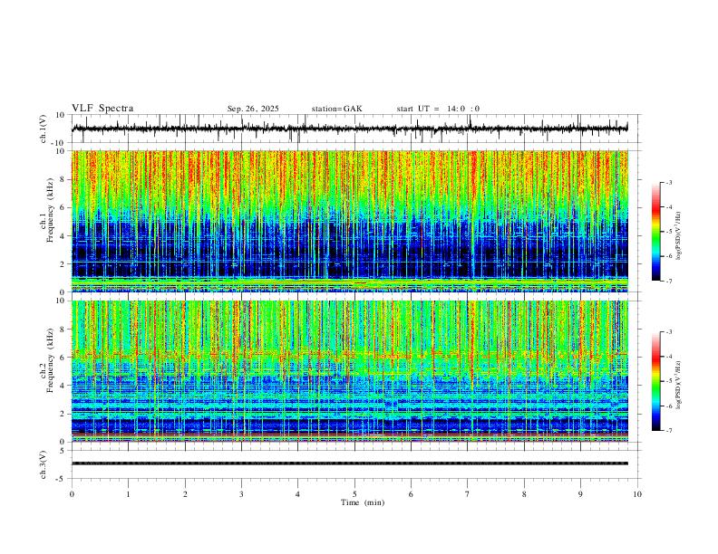Click the upper log(PSD) colorbar label
Viewport: 718px width, 554px height.
(678, 235)
